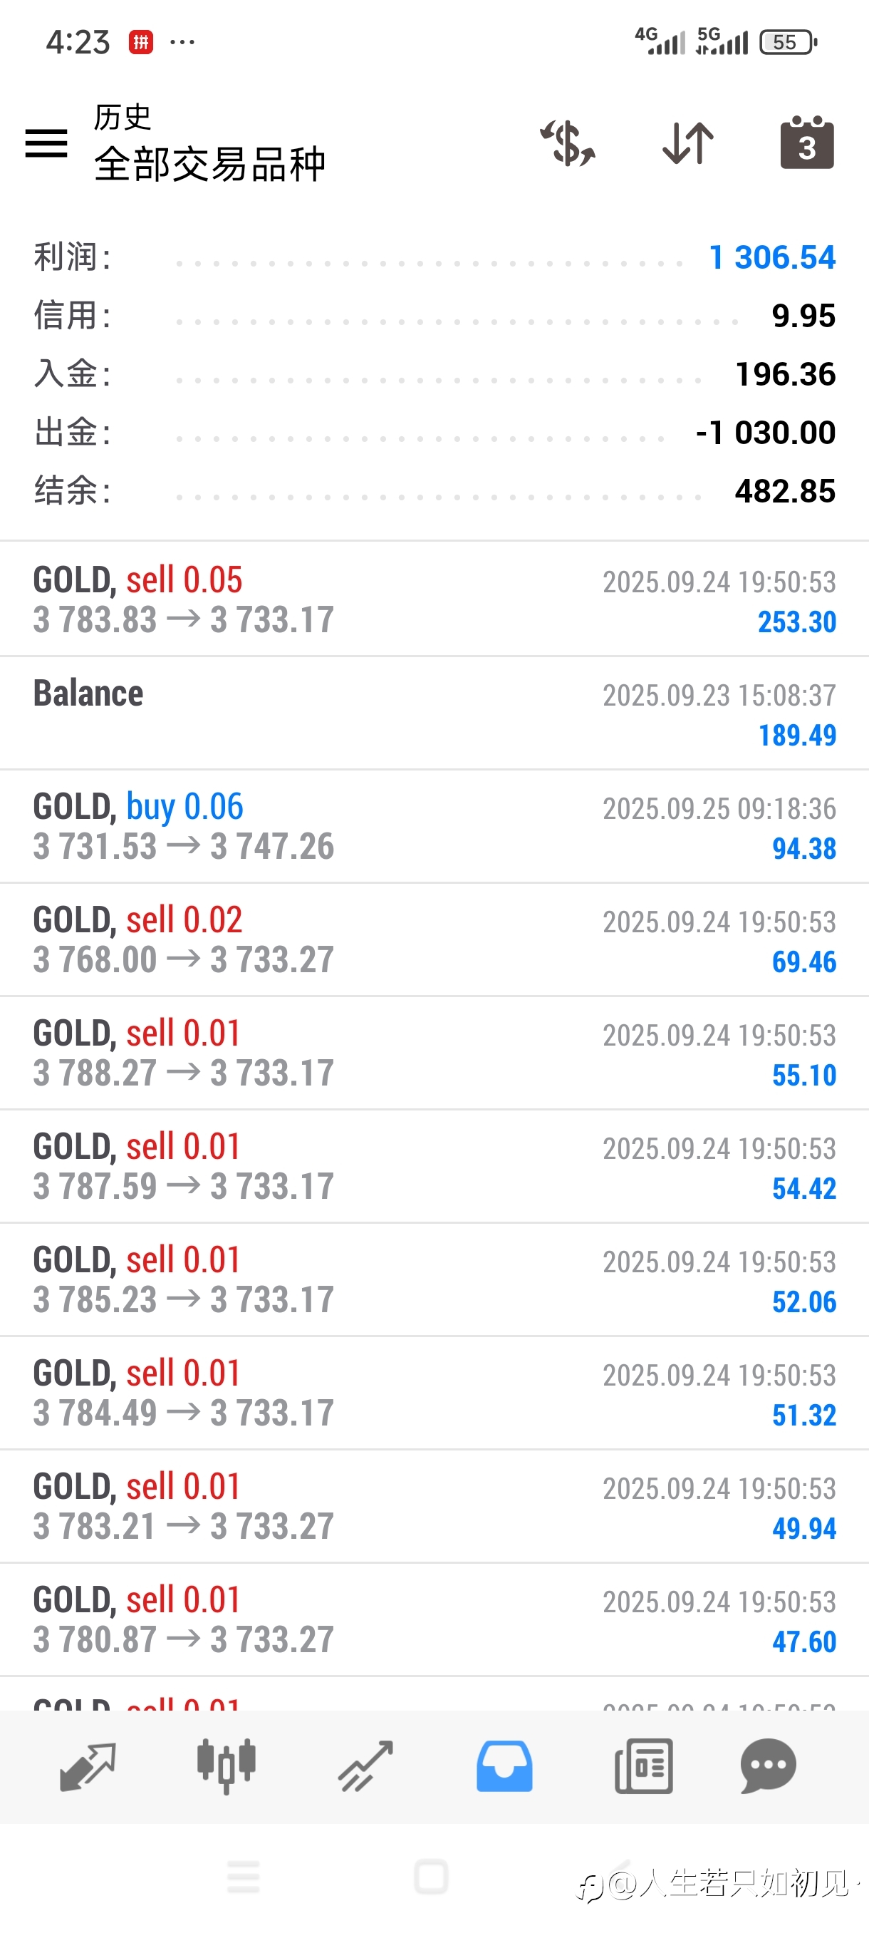The image size is (869, 1933).
Task: Tap the currency symbol filter icon
Action: pos(568,143)
